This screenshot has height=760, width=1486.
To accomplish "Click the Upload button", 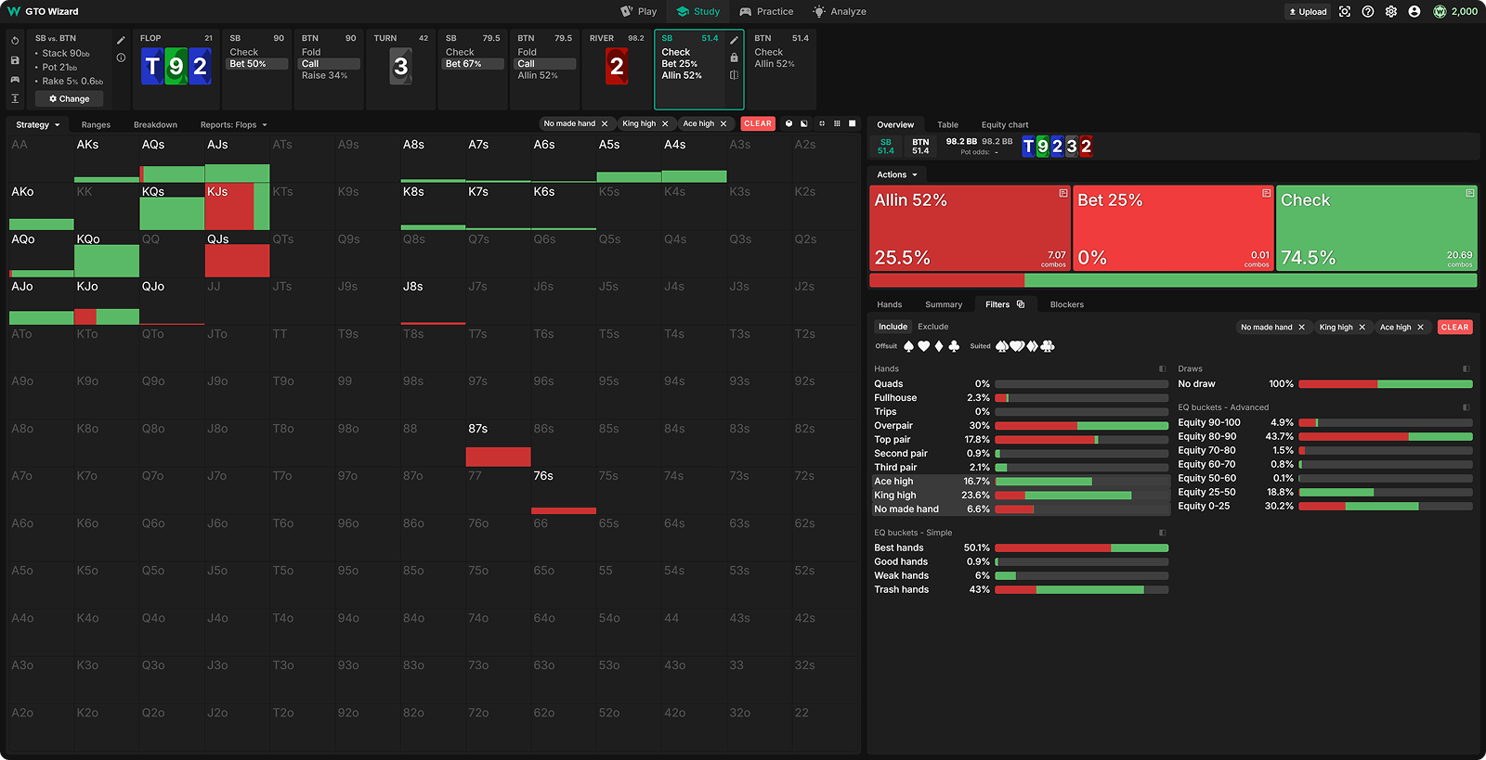I will tap(1308, 12).
